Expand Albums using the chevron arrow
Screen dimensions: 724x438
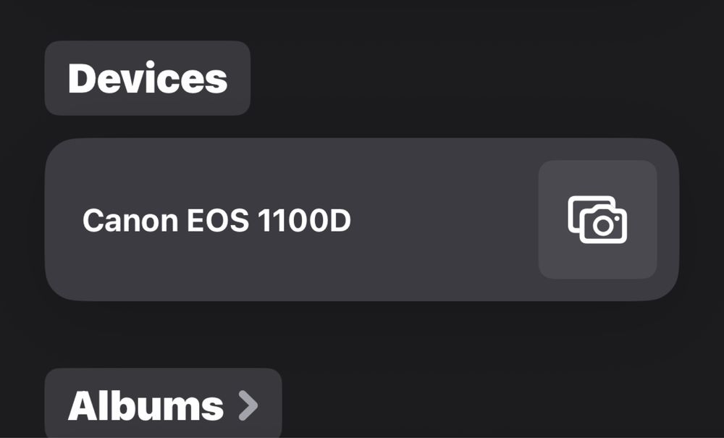[x=248, y=405]
